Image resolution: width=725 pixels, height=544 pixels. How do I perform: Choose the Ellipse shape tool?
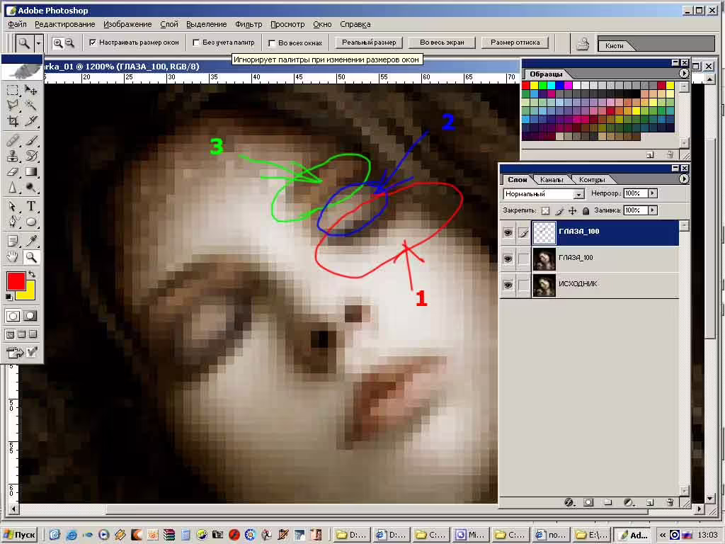(x=31, y=222)
